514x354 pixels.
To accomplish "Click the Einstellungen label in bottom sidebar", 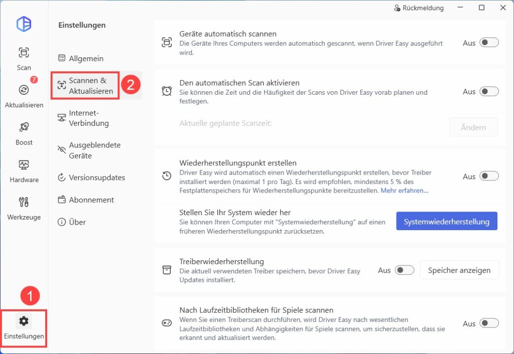I will (x=24, y=336).
